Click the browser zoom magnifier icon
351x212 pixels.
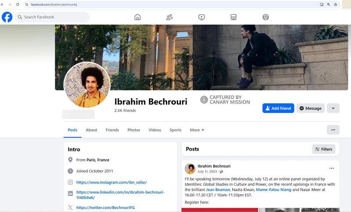329,4
